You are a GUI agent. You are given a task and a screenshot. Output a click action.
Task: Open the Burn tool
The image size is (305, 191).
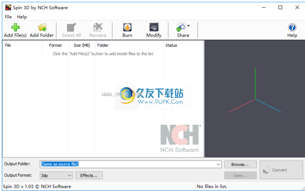[x=127, y=30]
